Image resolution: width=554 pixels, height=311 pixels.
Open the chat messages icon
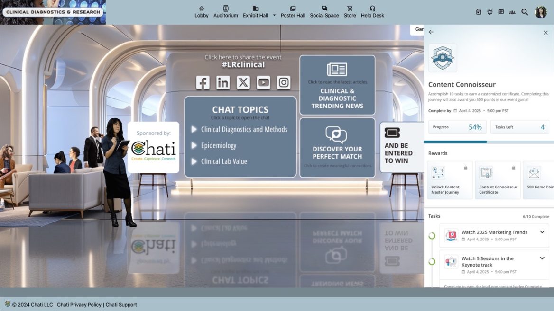(501, 12)
